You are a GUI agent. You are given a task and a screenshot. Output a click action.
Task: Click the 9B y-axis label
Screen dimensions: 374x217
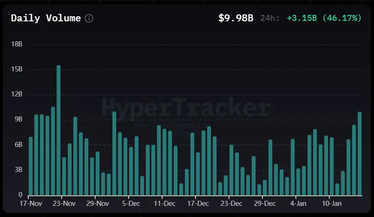click(19, 120)
